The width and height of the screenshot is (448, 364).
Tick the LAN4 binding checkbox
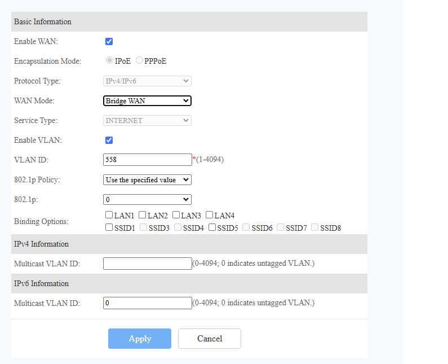(210, 215)
